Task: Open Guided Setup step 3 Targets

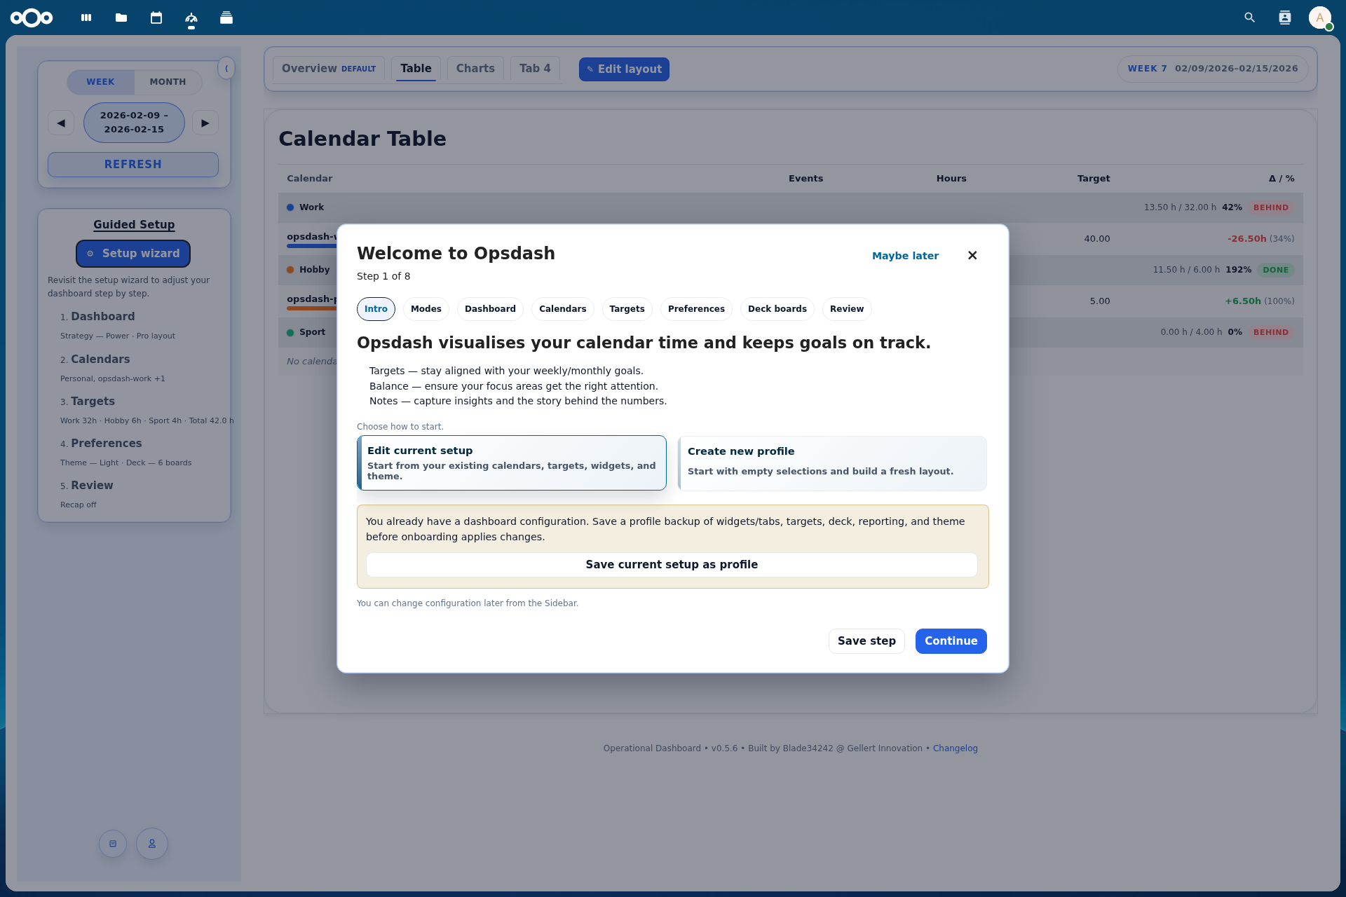Action: point(93,402)
